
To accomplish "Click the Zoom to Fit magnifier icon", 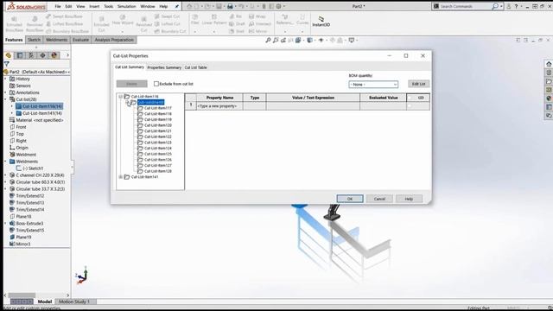I will pos(268,41).
